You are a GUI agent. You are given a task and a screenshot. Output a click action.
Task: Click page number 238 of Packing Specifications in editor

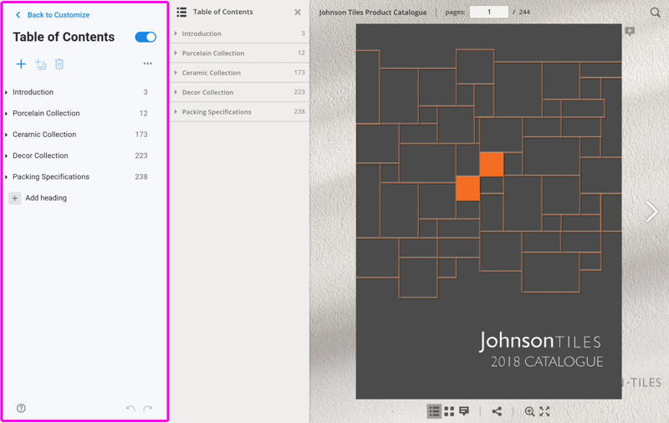coord(141,176)
